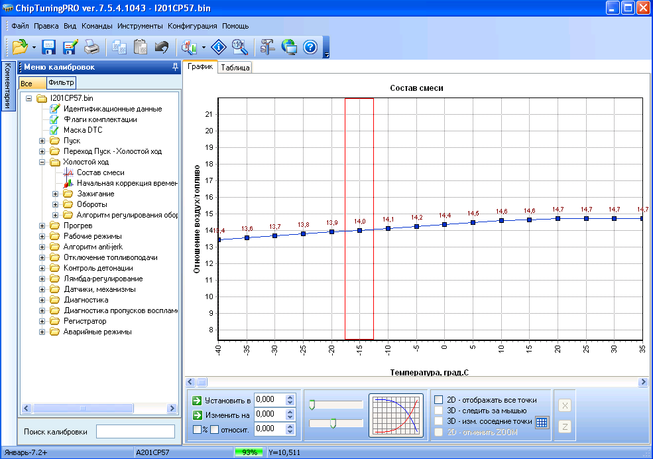Click the Undo arrow toolbar icon
Image resolution: width=653 pixels, height=459 pixels.
coord(161,47)
